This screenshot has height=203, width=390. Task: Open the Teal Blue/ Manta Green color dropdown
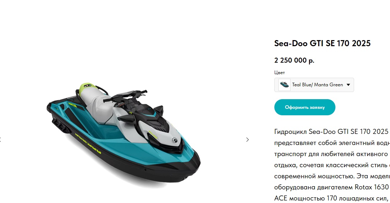pyautogui.click(x=314, y=85)
